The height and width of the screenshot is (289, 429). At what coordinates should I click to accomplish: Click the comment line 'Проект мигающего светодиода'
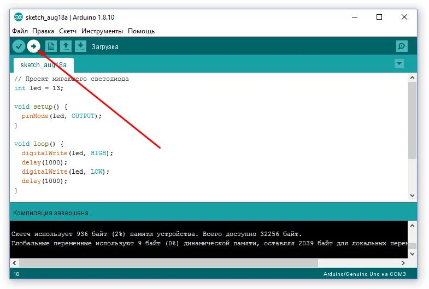point(72,79)
